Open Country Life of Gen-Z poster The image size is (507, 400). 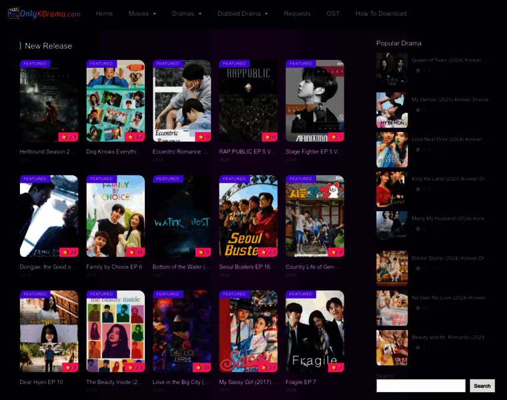[315, 216]
